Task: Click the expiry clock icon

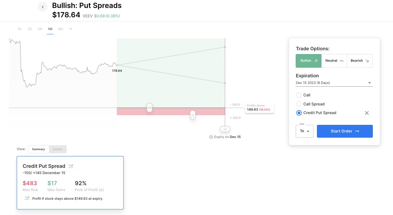Action: click(211, 137)
